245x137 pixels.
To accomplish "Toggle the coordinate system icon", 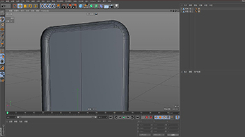I will tap(58, 6).
